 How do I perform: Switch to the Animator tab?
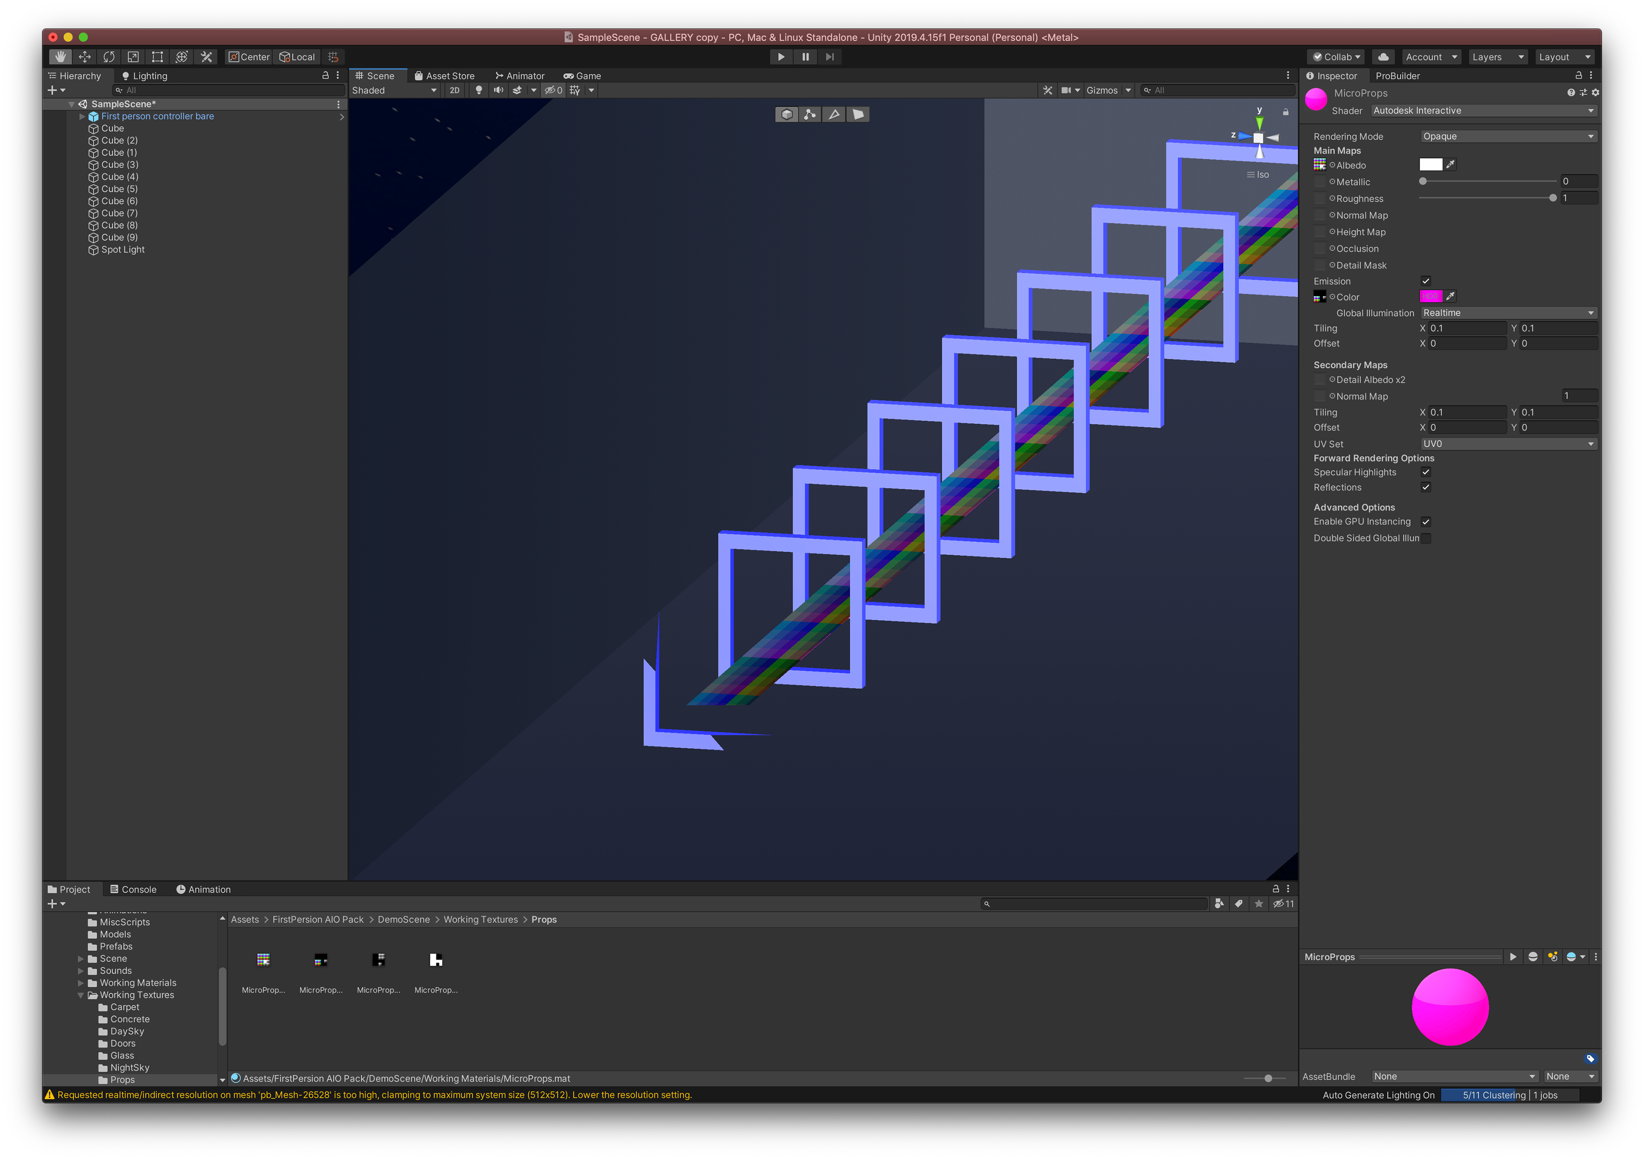pos(520,76)
